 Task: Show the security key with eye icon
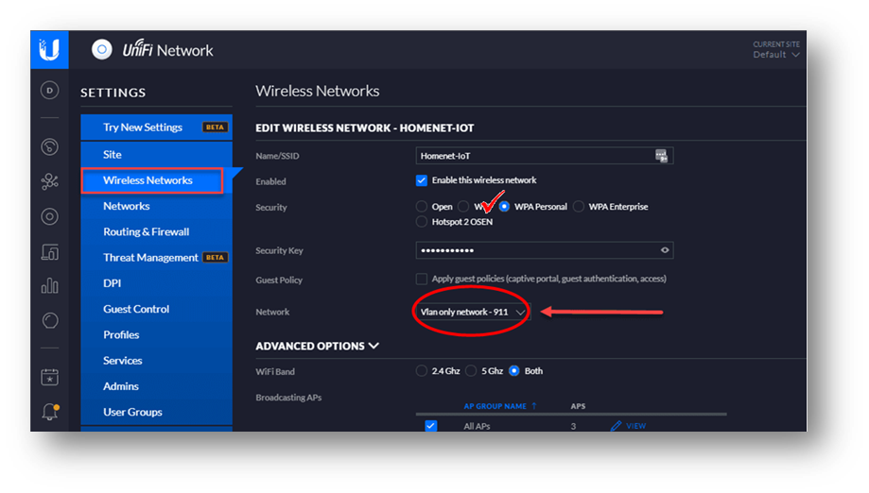[x=665, y=250]
